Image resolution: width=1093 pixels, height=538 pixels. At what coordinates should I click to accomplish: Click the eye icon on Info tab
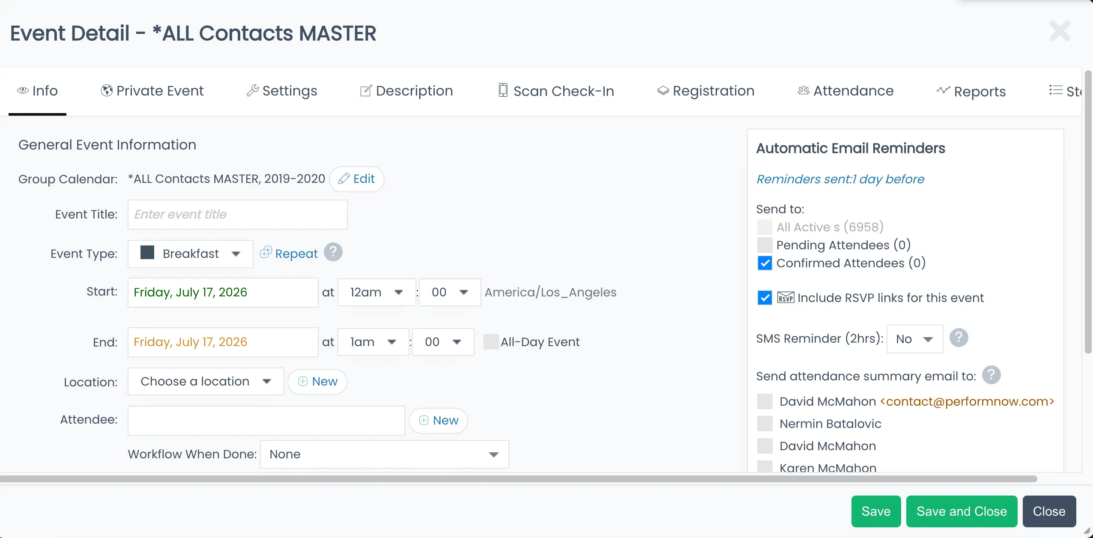[23, 90]
